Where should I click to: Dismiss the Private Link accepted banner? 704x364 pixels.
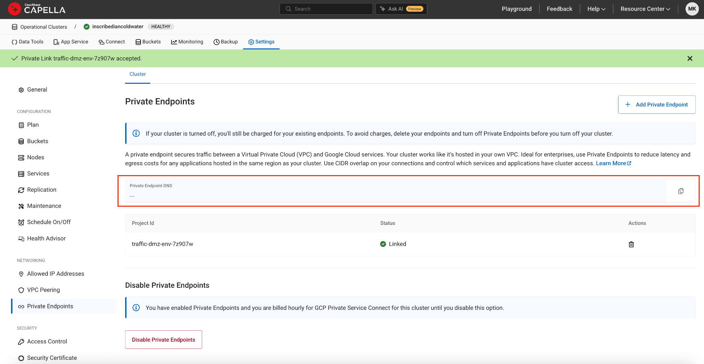(690, 58)
